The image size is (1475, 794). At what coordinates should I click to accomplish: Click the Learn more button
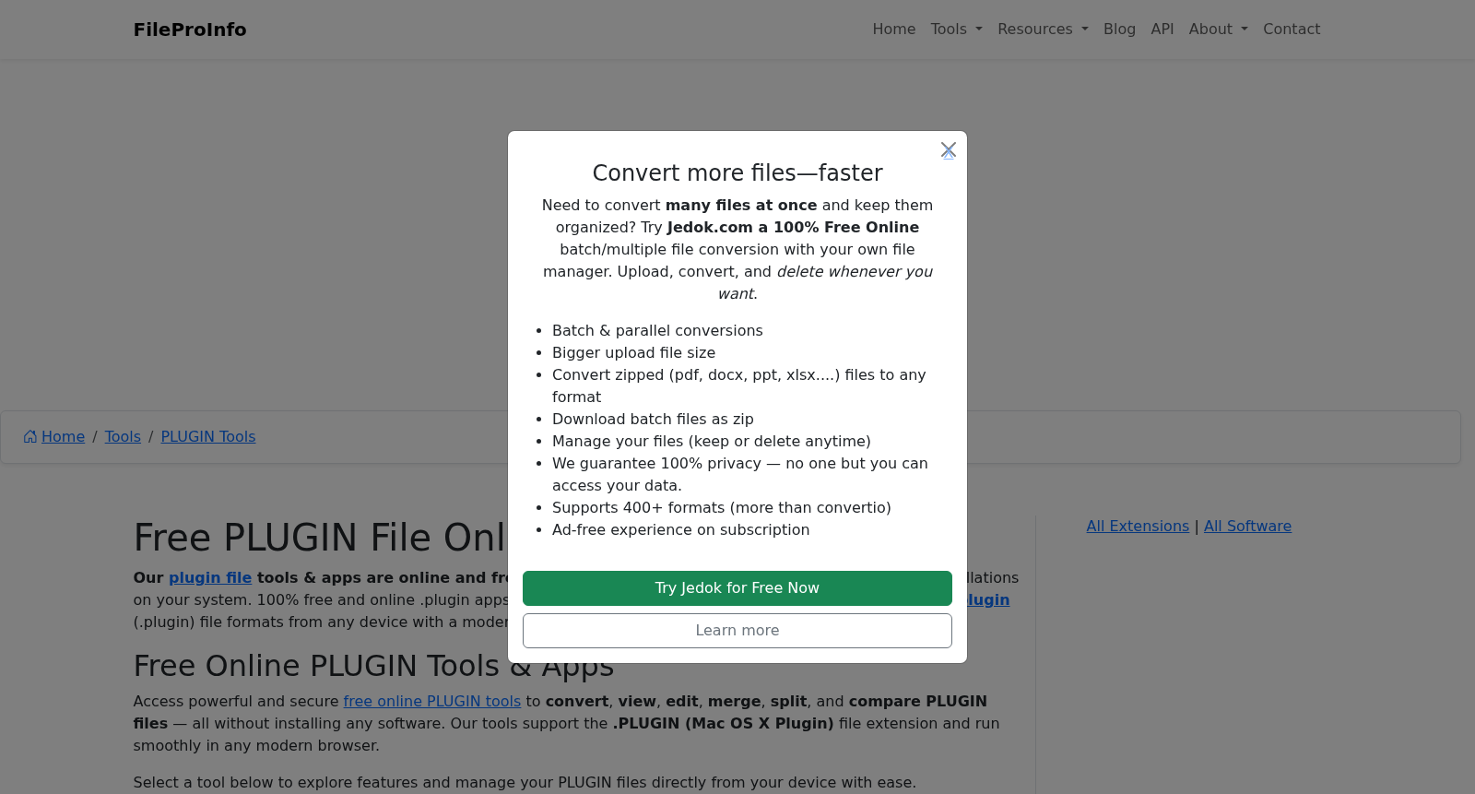(737, 631)
